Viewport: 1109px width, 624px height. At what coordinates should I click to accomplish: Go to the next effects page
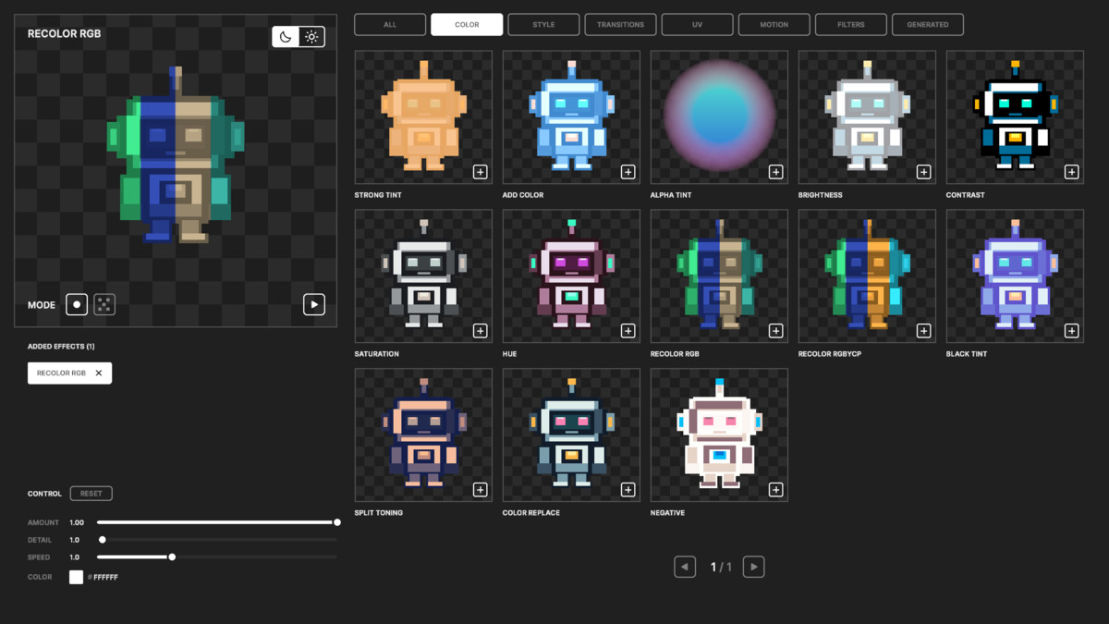click(754, 567)
